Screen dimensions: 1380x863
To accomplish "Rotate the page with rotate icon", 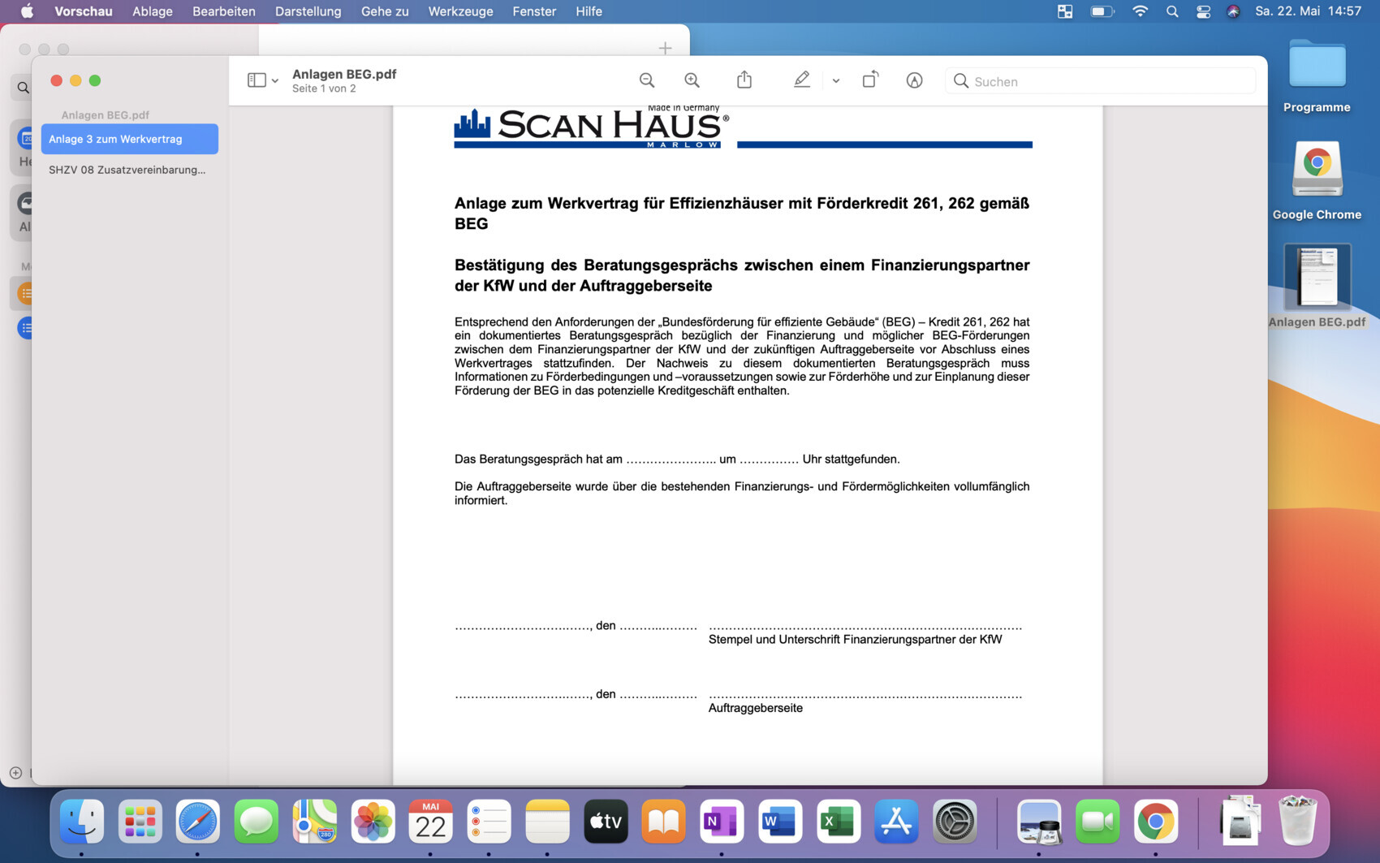I will click(869, 80).
